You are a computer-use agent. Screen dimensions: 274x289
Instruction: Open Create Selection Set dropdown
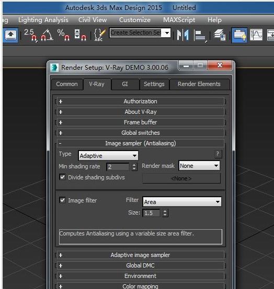167,33
